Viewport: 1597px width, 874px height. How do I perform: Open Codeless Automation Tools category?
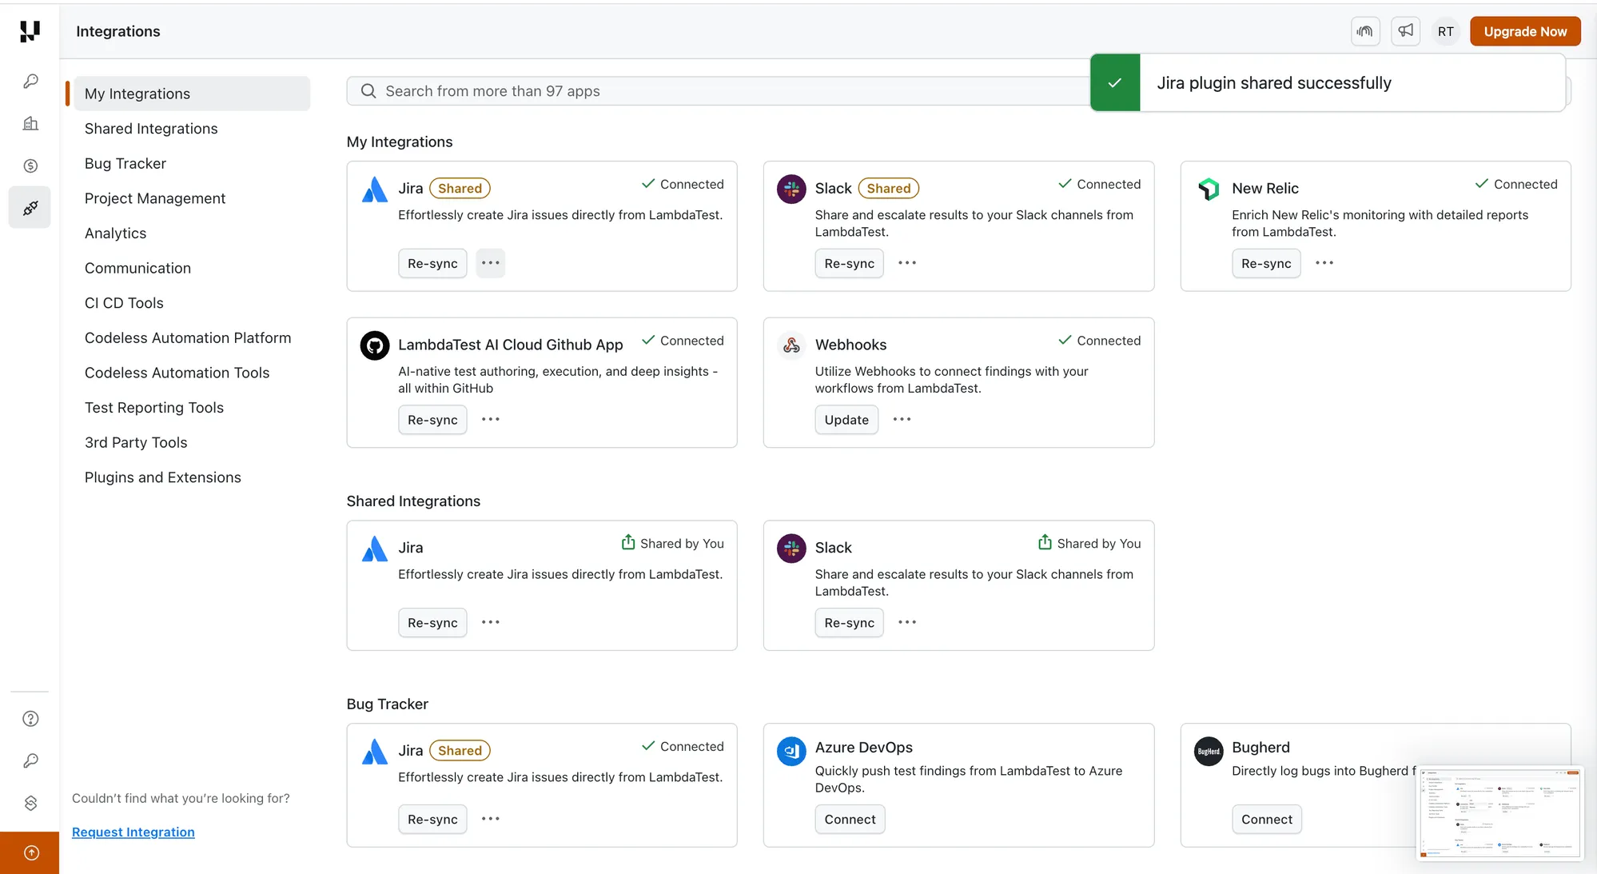click(177, 373)
